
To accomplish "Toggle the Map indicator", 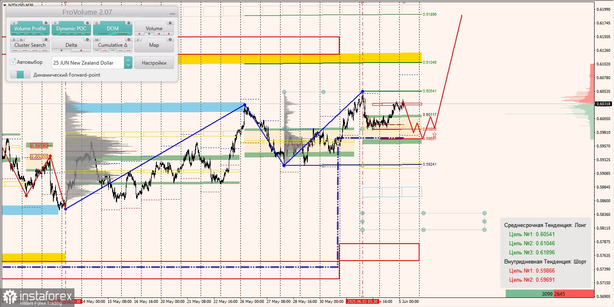I will pos(154,45).
